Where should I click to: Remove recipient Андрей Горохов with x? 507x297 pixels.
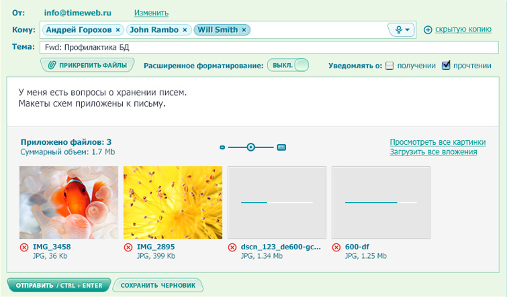(118, 30)
